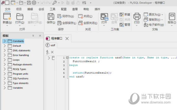Image resolution: width=177 pixels, height=110 pixels.
Task: Click the preferences sliders icon in top toolbar
Action: 84,3
